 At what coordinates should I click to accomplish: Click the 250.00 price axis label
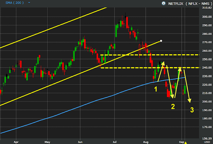(x=207, y=59)
